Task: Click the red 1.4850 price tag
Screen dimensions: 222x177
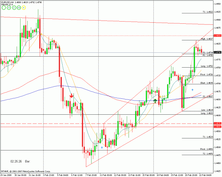Action: click(218, 36)
